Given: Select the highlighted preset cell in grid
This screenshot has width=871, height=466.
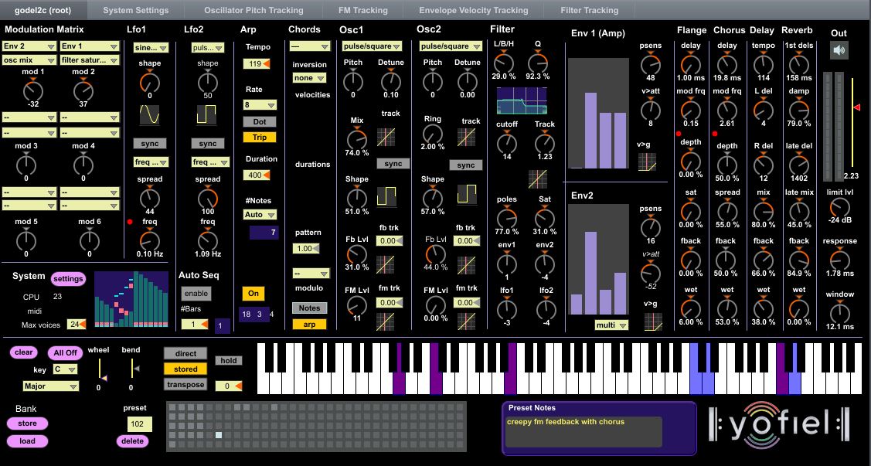Looking at the screenshot, I should click(219, 435).
